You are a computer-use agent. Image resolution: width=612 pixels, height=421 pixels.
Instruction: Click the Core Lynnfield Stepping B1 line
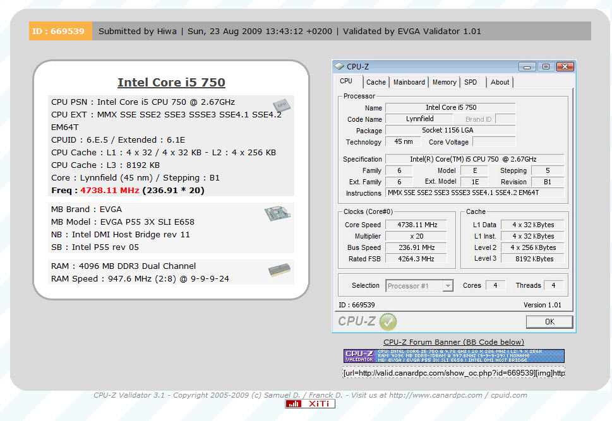[135, 178]
